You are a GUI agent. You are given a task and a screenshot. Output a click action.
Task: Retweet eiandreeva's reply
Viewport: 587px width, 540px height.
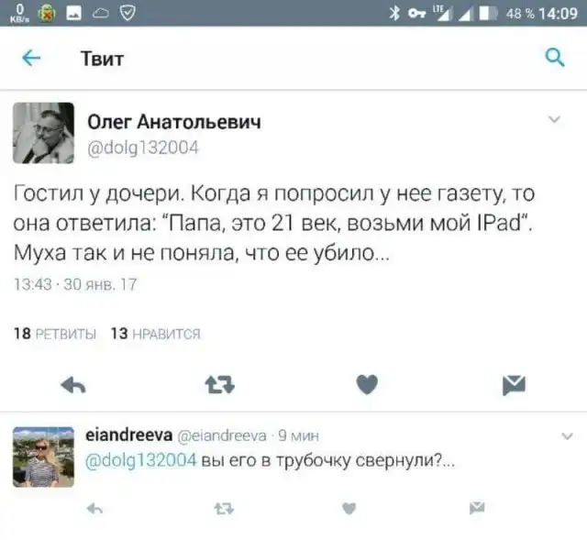pyautogui.click(x=224, y=509)
